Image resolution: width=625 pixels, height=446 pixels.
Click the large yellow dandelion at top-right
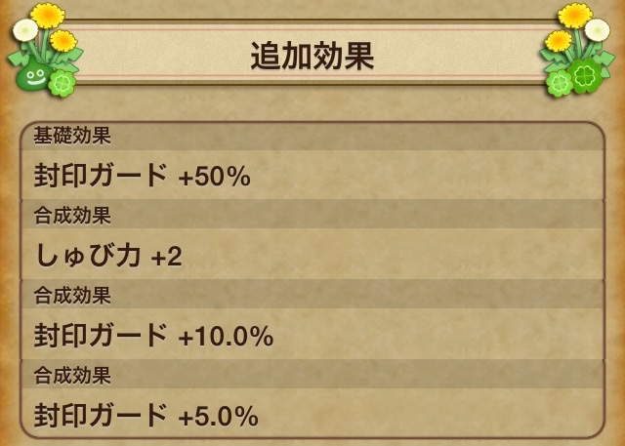(x=576, y=15)
